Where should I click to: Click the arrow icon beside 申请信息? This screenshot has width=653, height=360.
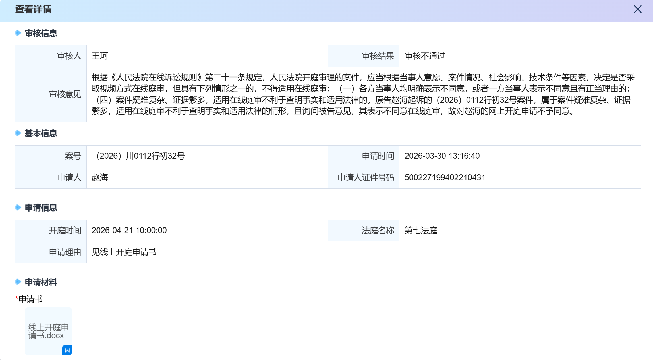tap(18, 208)
